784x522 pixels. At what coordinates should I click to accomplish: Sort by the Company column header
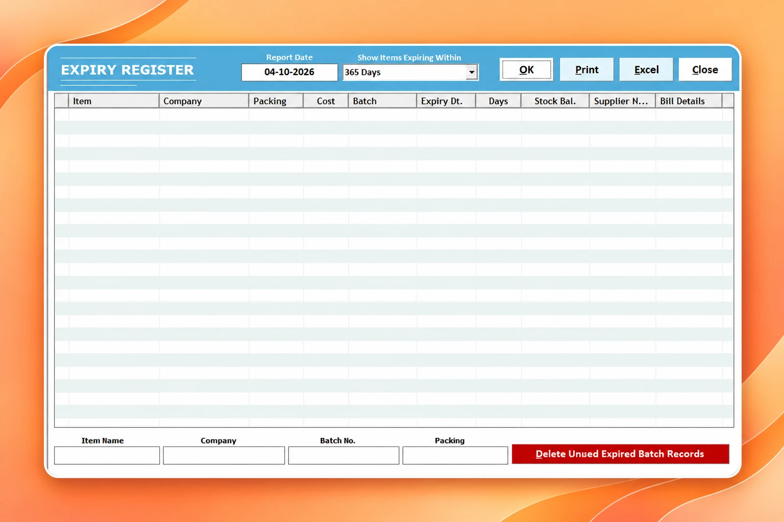(x=204, y=101)
